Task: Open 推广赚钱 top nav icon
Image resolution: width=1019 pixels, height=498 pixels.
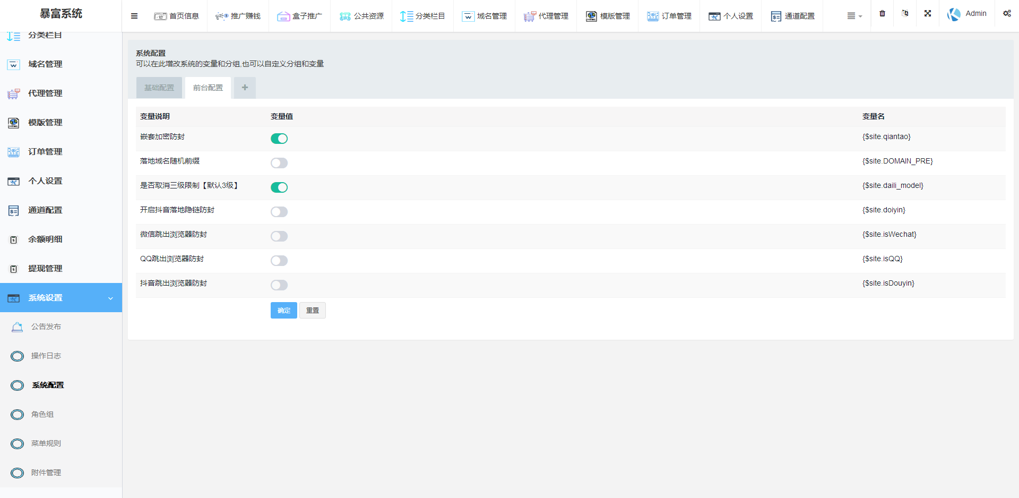Action: tap(222, 16)
